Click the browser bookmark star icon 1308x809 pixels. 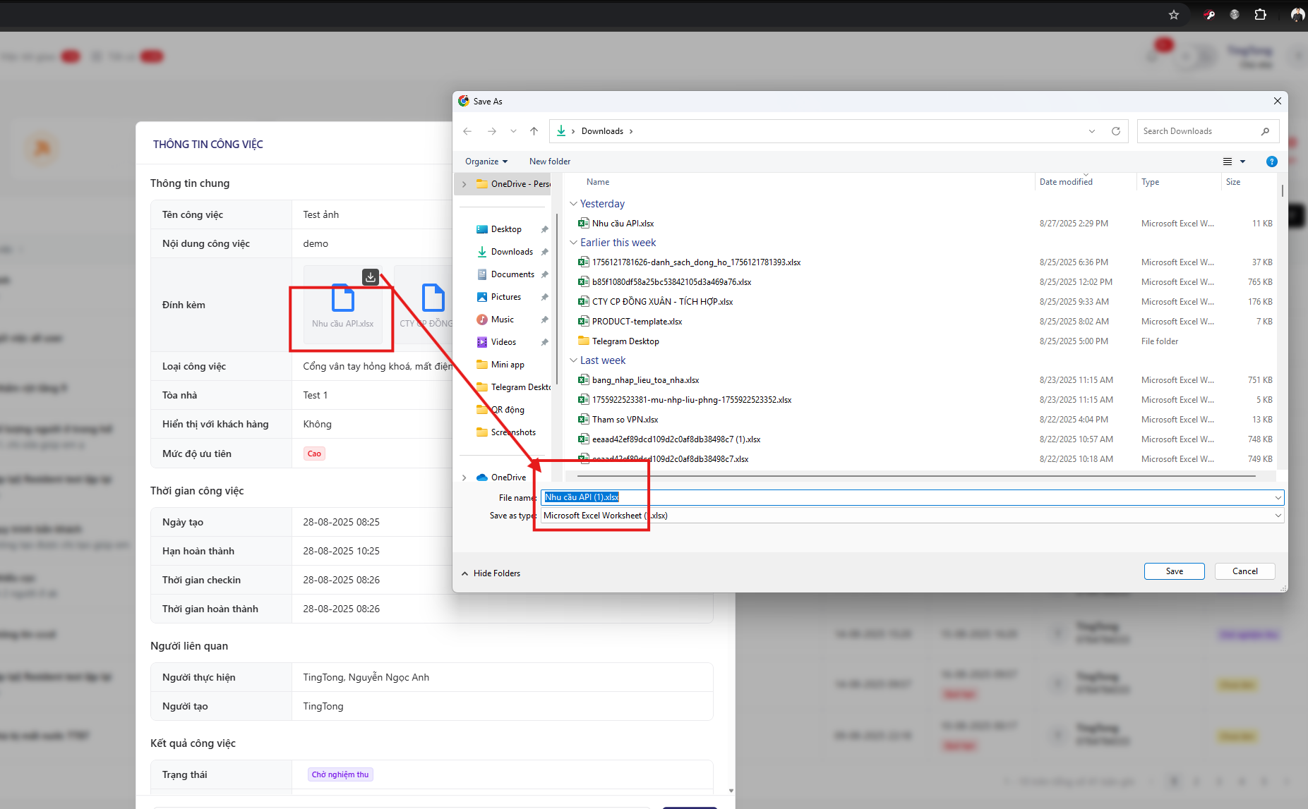click(x=1174, y=15)
